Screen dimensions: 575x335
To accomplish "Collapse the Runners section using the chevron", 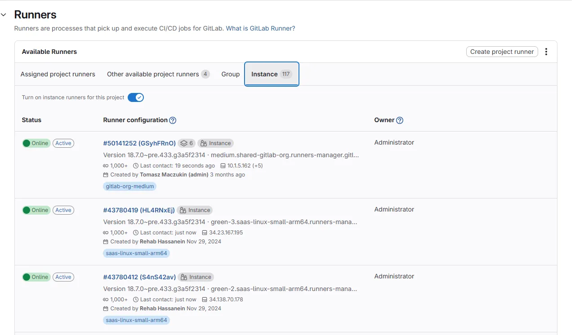I will [x=4, y=14].
